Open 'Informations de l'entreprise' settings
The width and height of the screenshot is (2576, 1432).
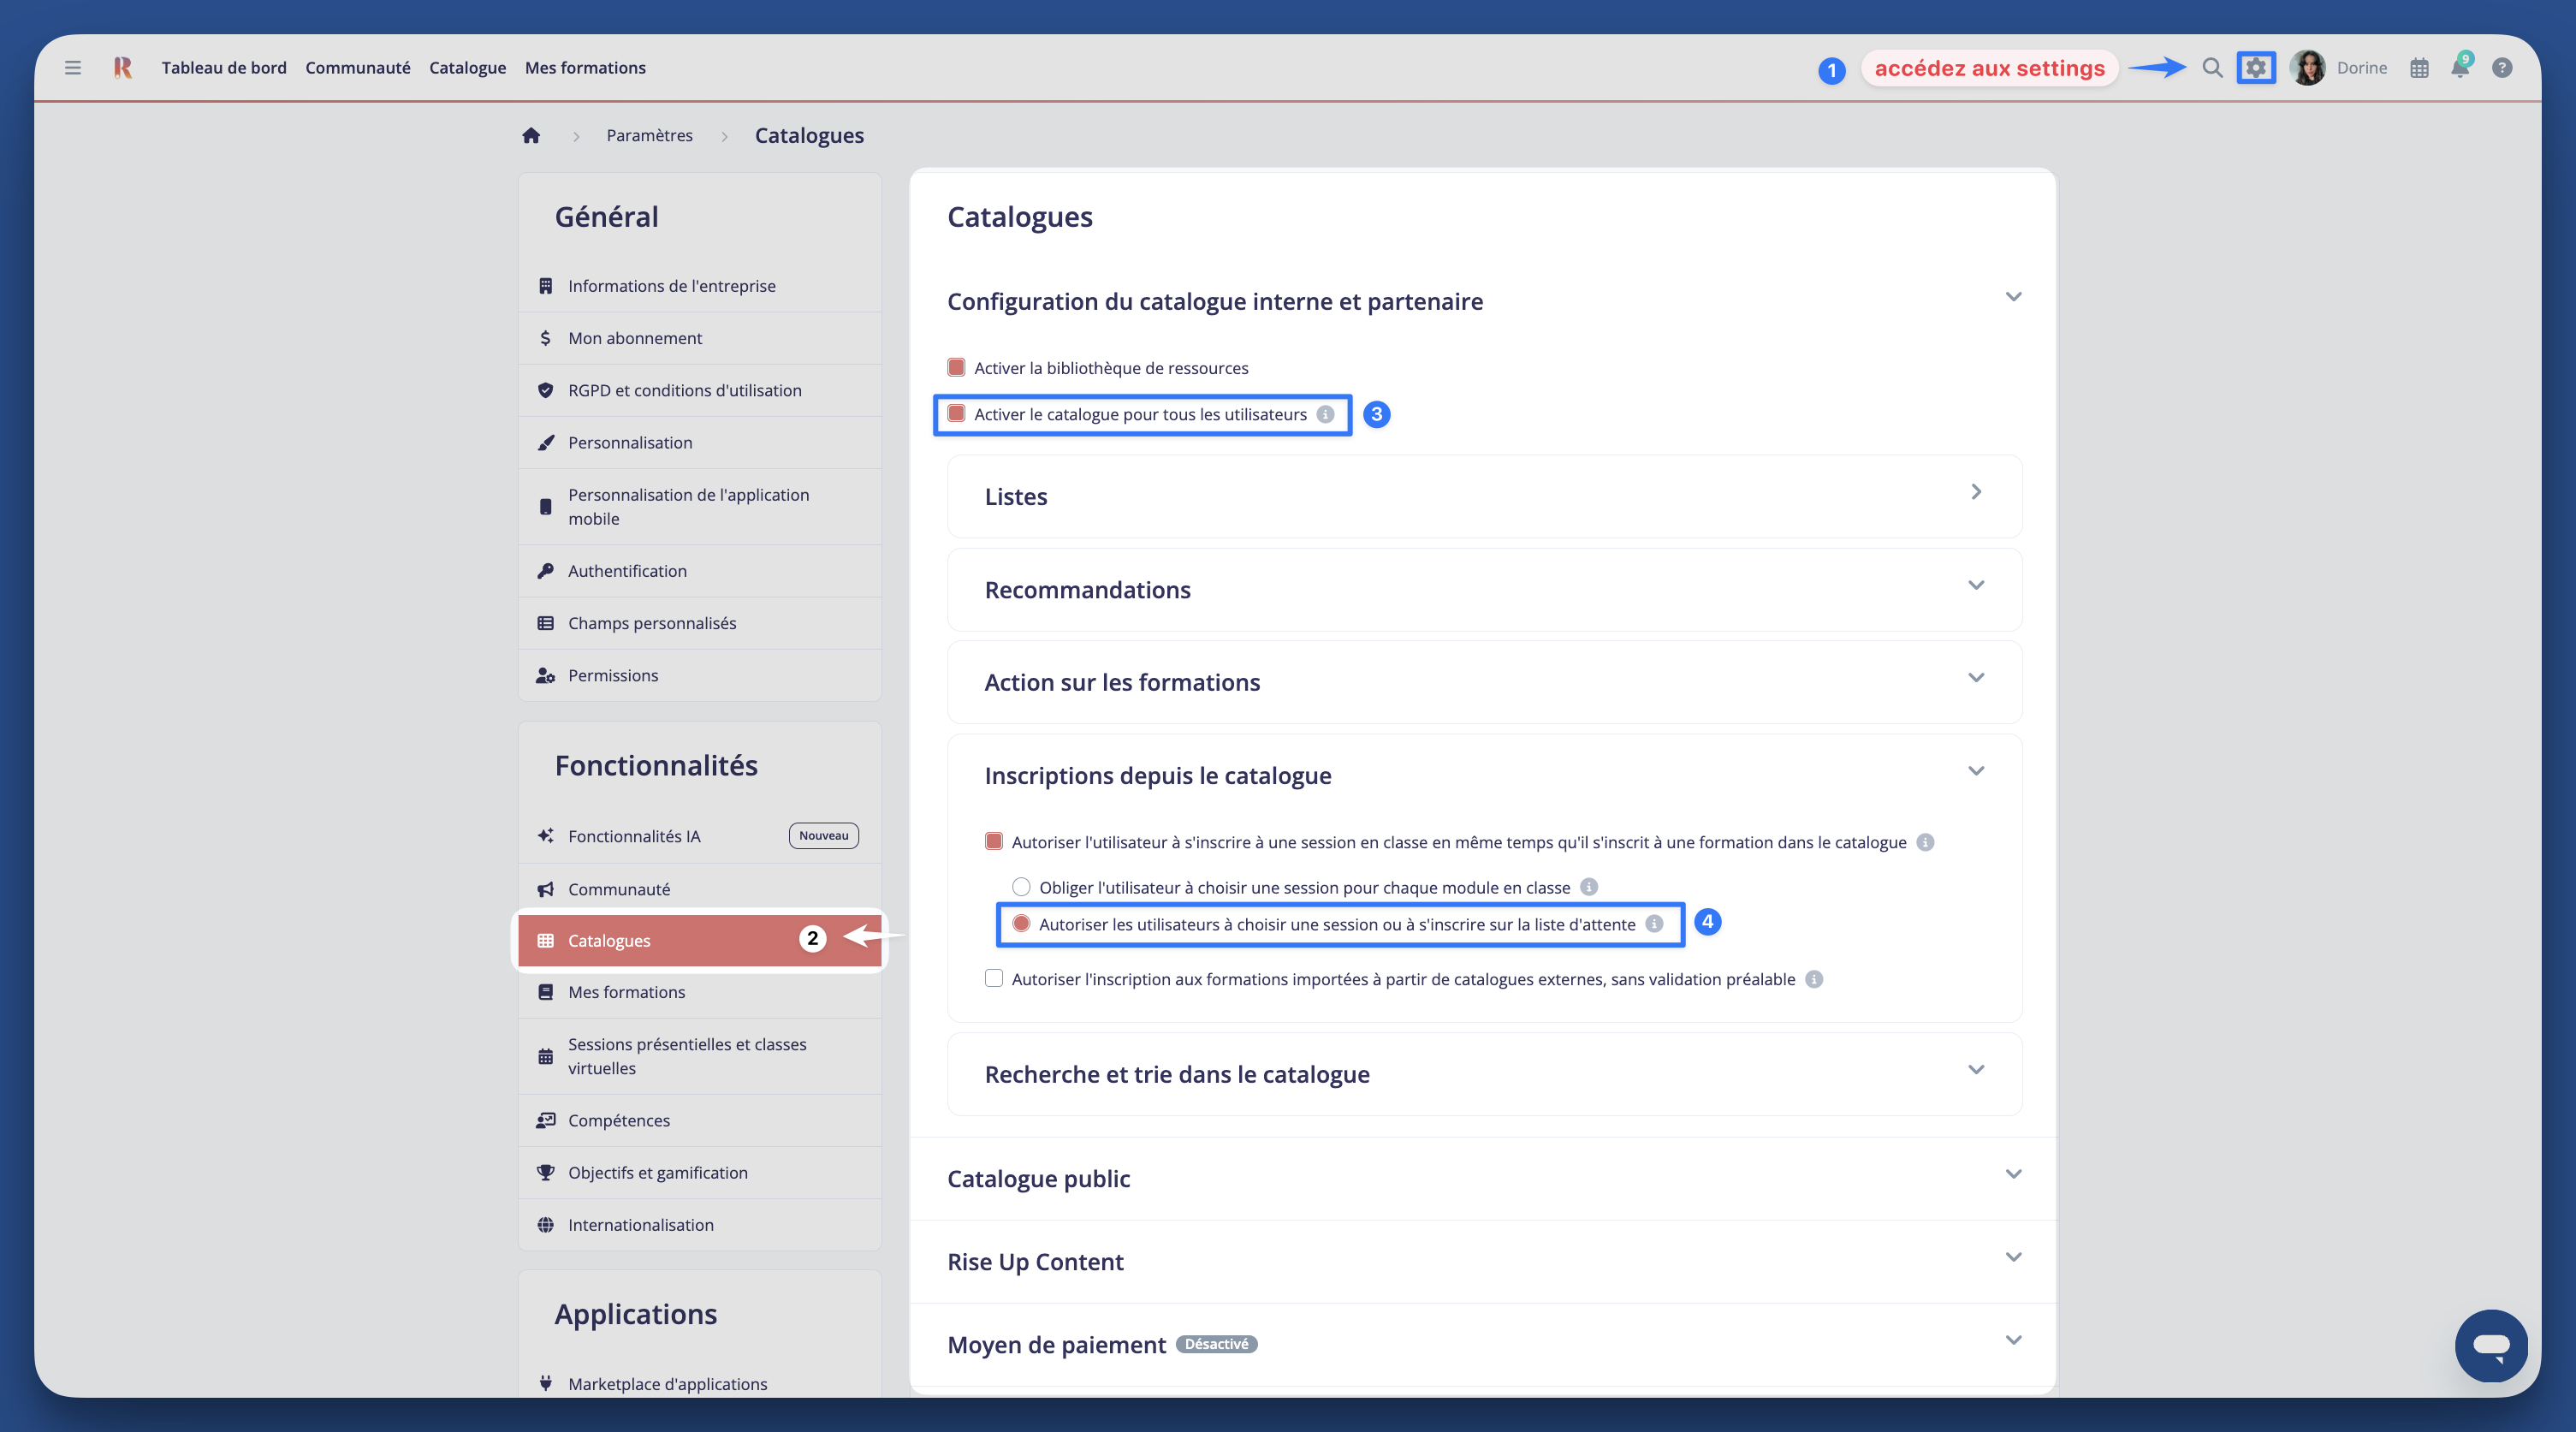coord(699,286)
